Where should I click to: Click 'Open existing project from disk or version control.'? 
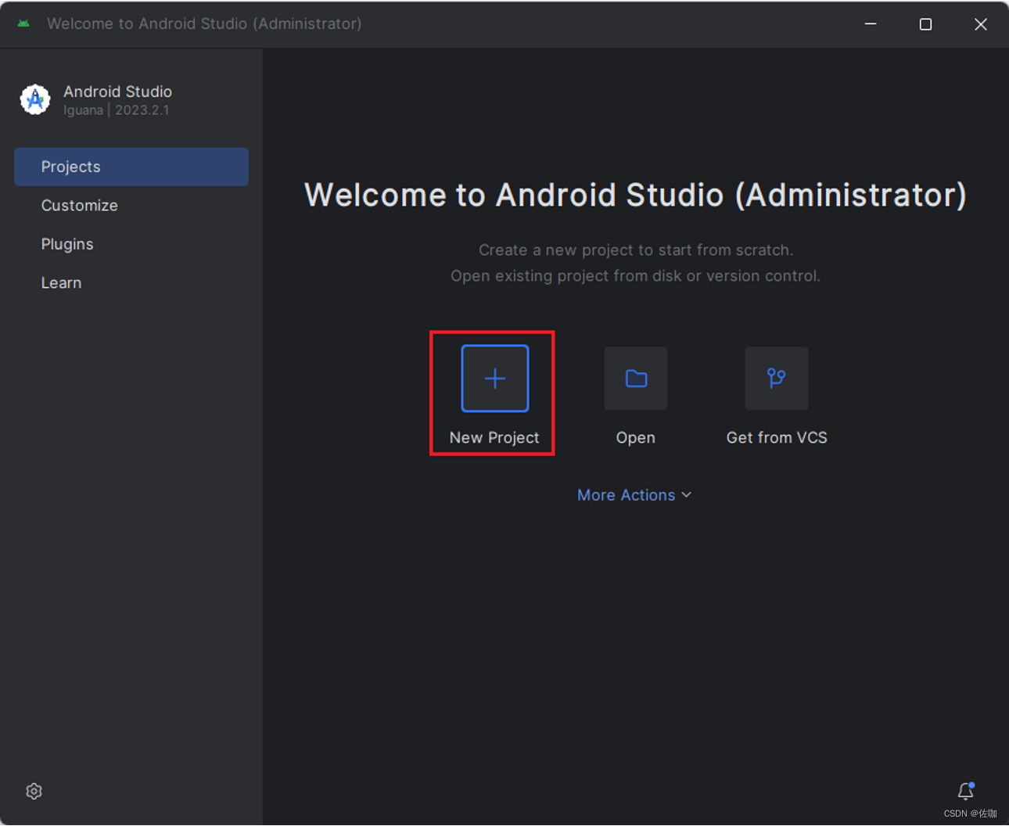[635, 276]
